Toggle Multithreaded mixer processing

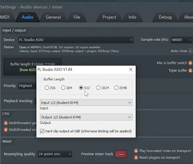[x=6, y=130]
